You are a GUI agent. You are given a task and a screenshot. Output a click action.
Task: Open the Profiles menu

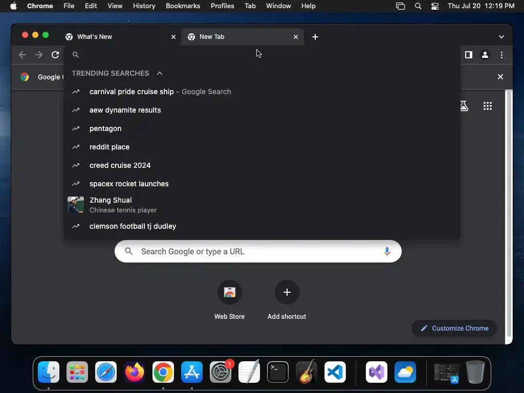(222, 6)
